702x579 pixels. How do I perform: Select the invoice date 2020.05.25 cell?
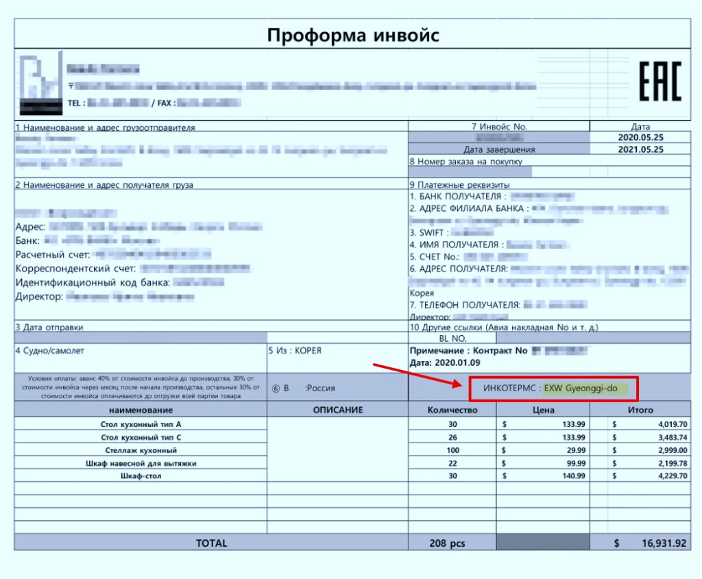coord(640,138)
